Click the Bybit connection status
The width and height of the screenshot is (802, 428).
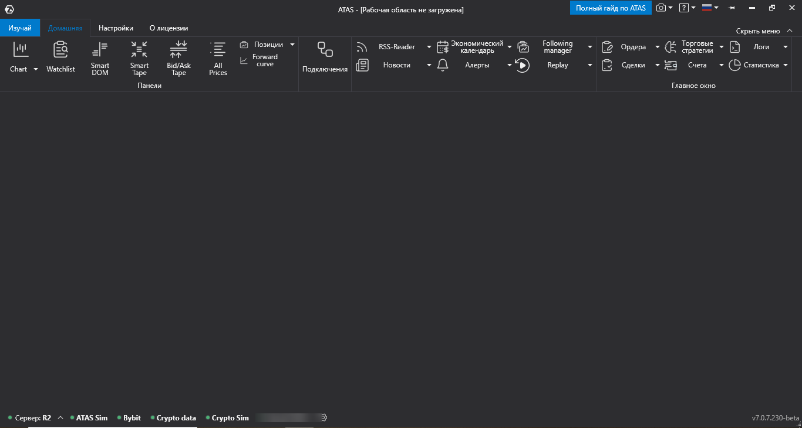129,418
